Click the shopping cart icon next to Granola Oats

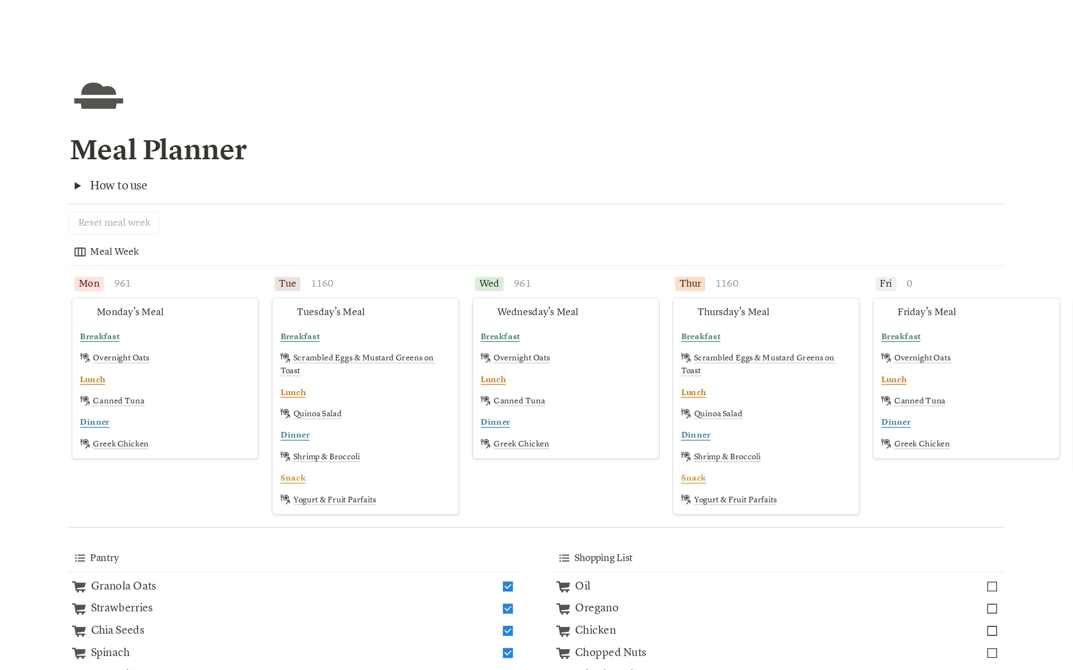78,586
